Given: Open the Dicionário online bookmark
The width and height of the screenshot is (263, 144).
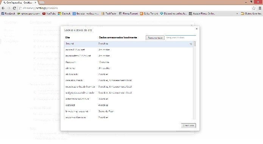Looking at the screenshot, I should pos(173,13).
